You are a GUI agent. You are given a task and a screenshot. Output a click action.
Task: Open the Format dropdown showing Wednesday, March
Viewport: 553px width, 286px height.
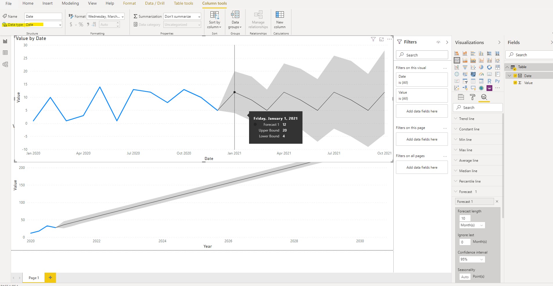pyautogui.click(x=106, y=17)
